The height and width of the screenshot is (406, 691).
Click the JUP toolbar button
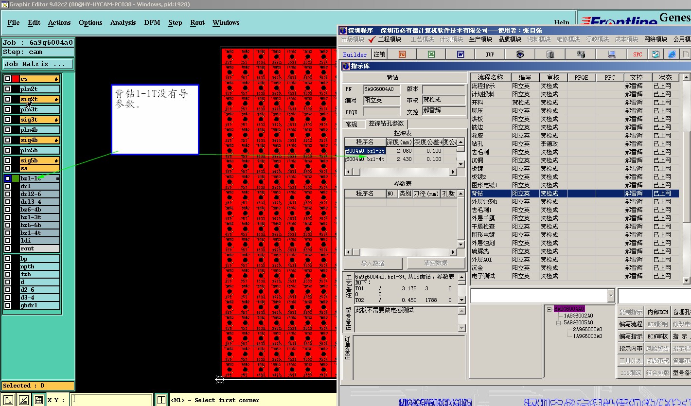pyautogui.click(x=490, y=54)
